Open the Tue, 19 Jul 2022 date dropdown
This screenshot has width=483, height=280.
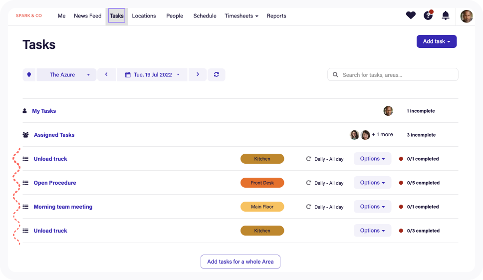point(152,75)
